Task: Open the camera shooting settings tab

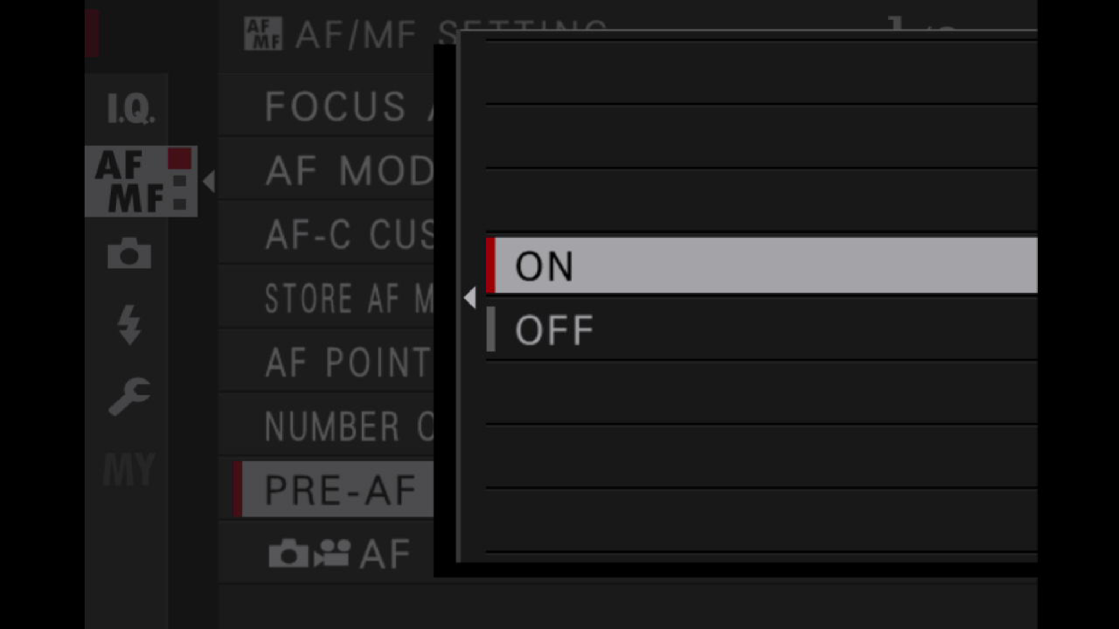Action: [129, 253]
